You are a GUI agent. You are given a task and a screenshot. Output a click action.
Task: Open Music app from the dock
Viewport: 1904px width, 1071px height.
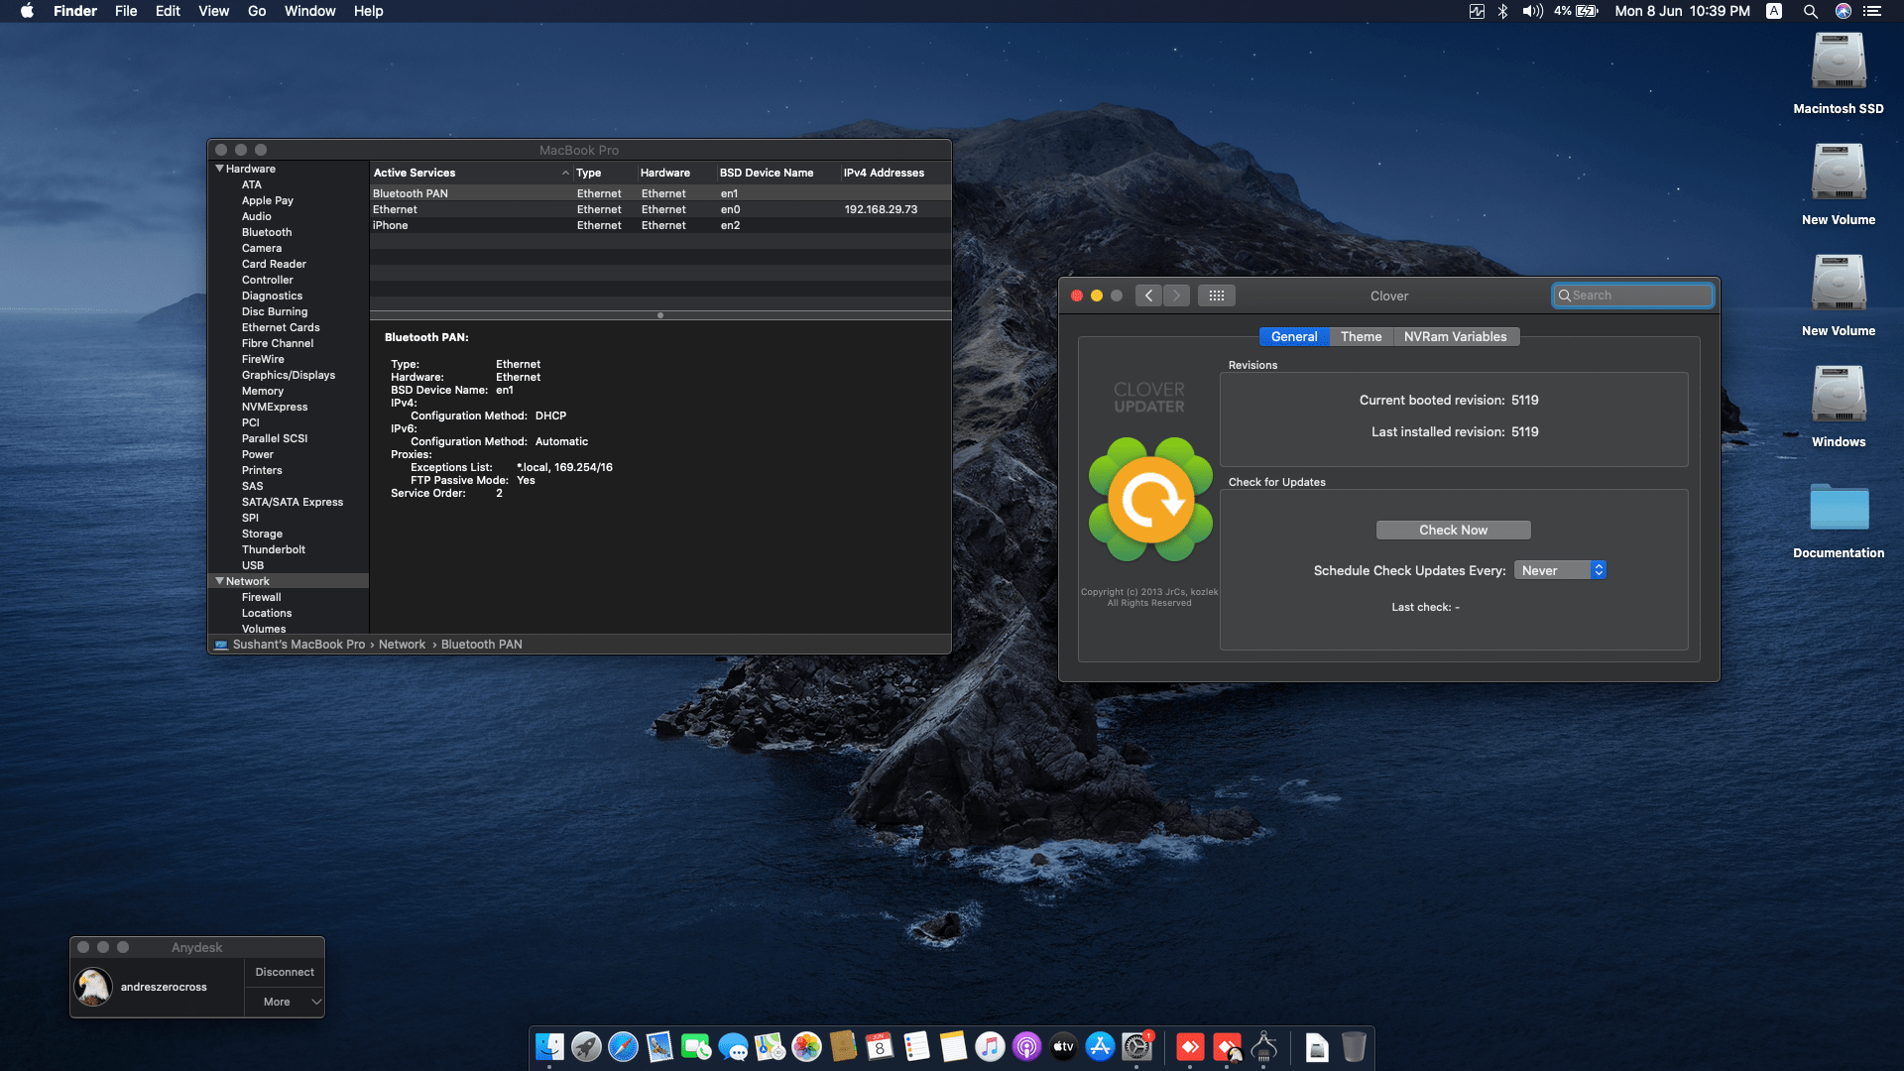click(x=990, y=1047)
